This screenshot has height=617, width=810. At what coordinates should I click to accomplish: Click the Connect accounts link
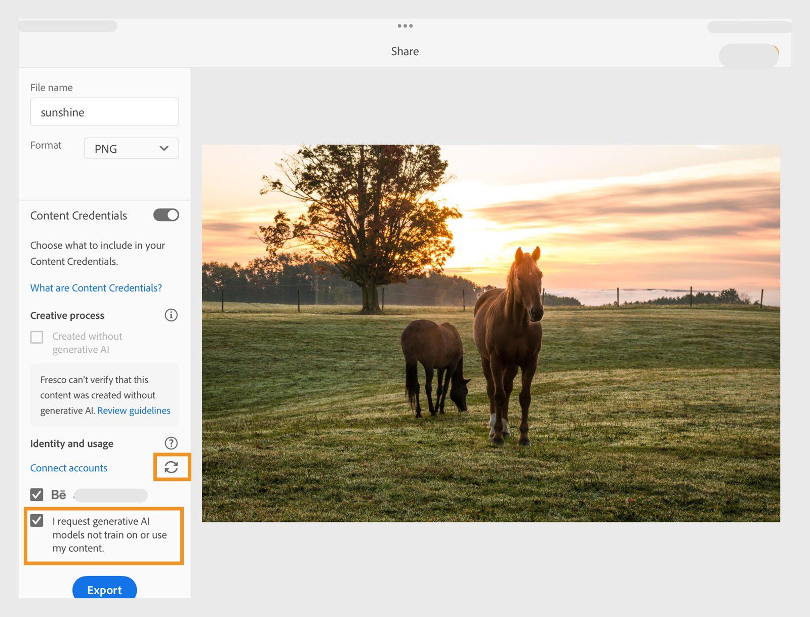point(69,468)
